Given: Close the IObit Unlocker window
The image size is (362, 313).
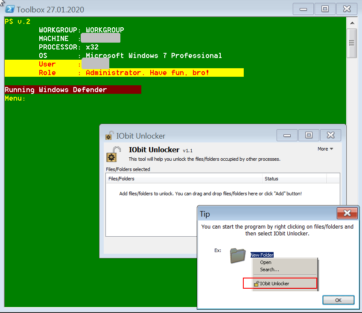Looking at the screenshot, I should [x=330, y=135].
